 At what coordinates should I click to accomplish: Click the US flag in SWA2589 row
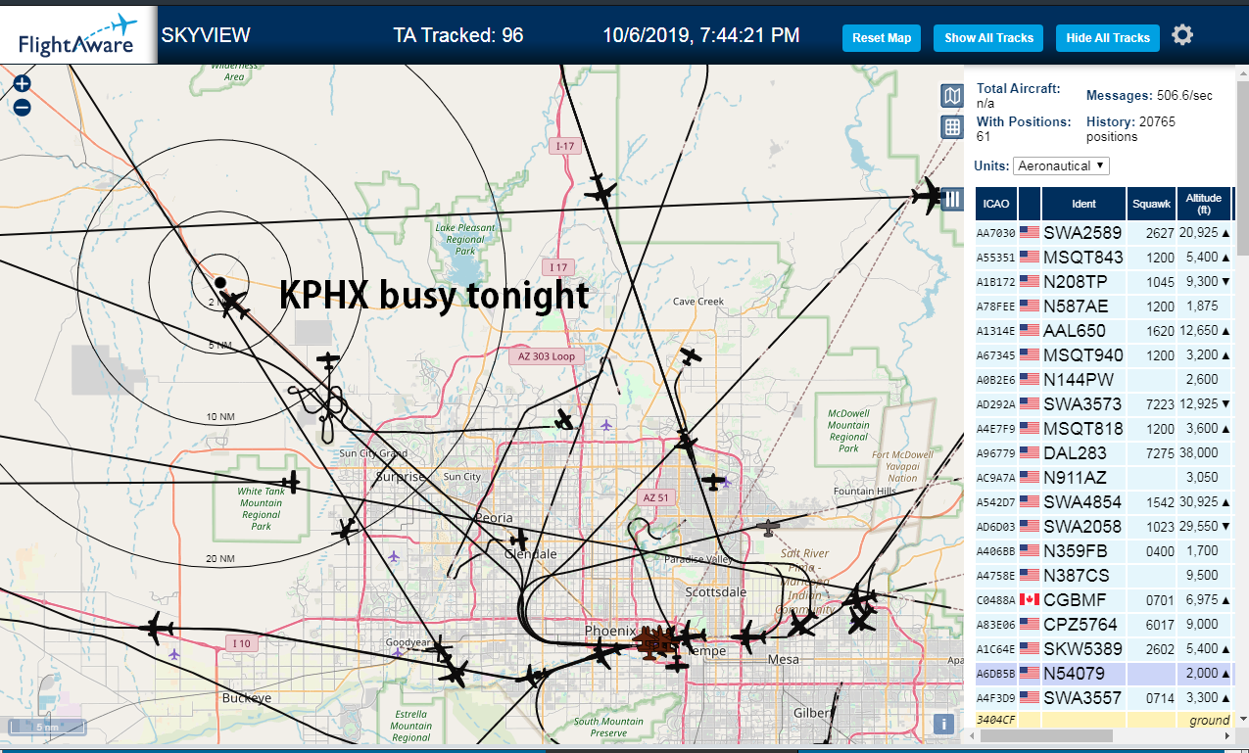[x=1030, y=232]
